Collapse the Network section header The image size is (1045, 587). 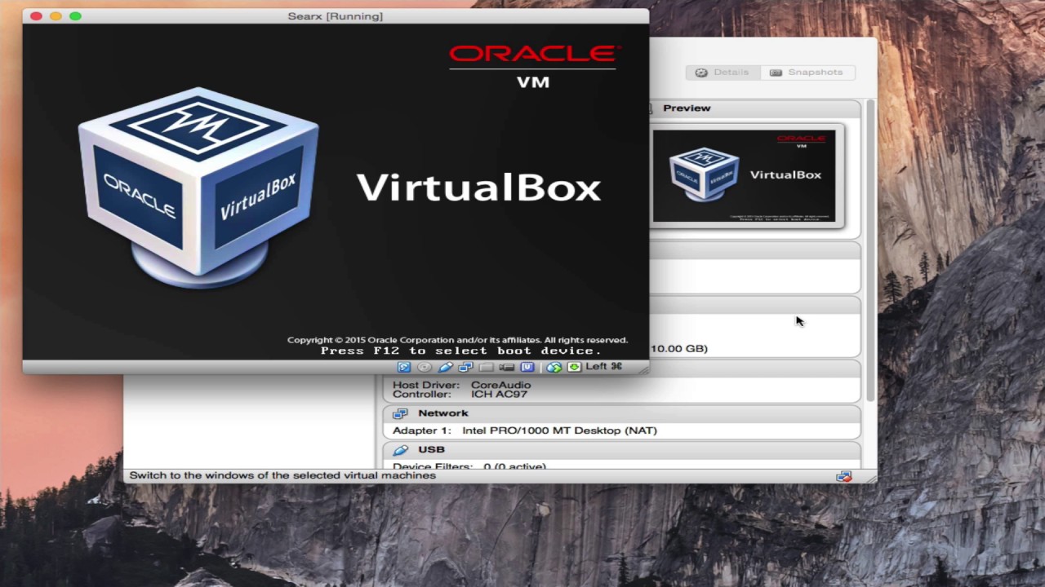pyautogui.click(x=622, y=413)
